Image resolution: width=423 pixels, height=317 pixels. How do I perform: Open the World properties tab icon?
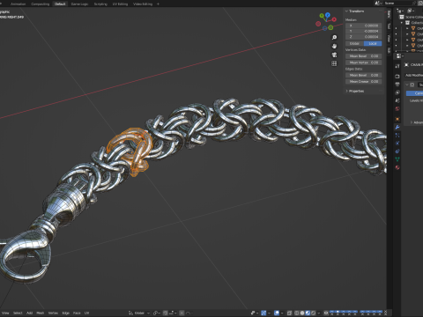pyautogui.click(x=397, y=108)
